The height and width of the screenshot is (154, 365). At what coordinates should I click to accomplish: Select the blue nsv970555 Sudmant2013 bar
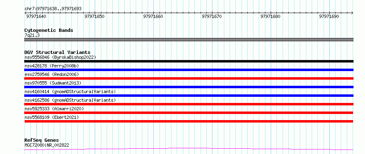(189, 87)
